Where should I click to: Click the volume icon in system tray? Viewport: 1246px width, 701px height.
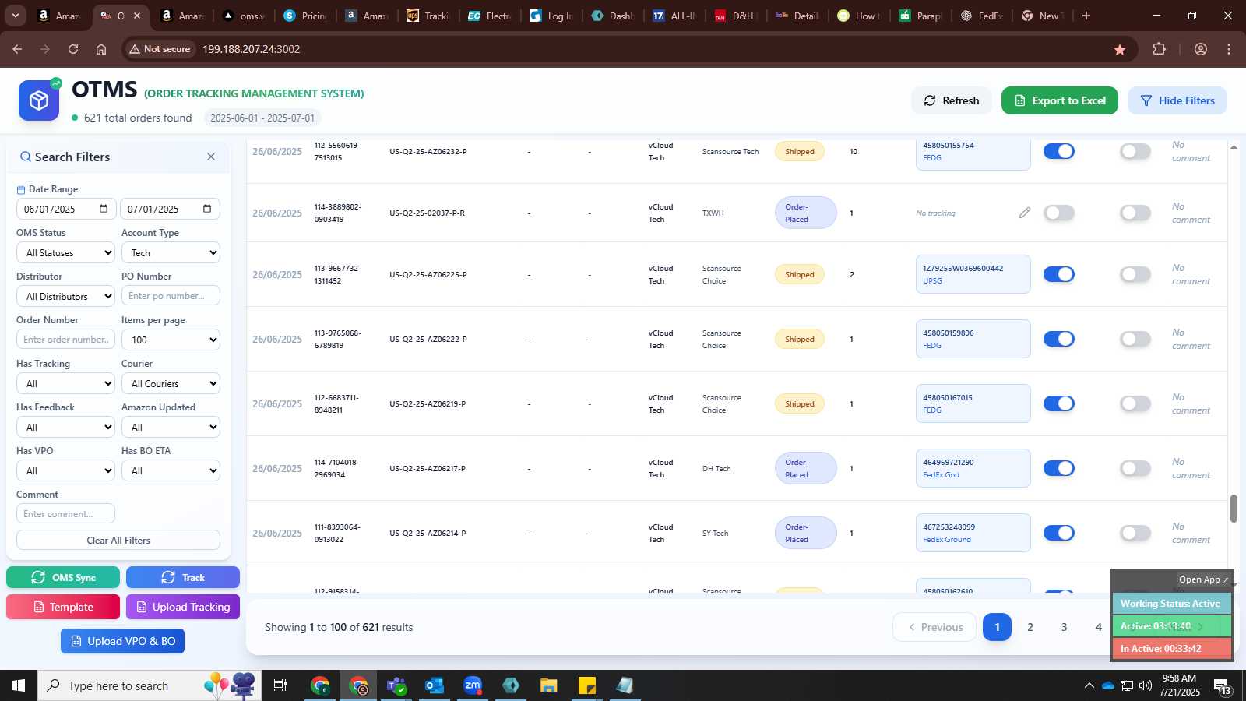pyautogui.click(x=1145, y=685)
